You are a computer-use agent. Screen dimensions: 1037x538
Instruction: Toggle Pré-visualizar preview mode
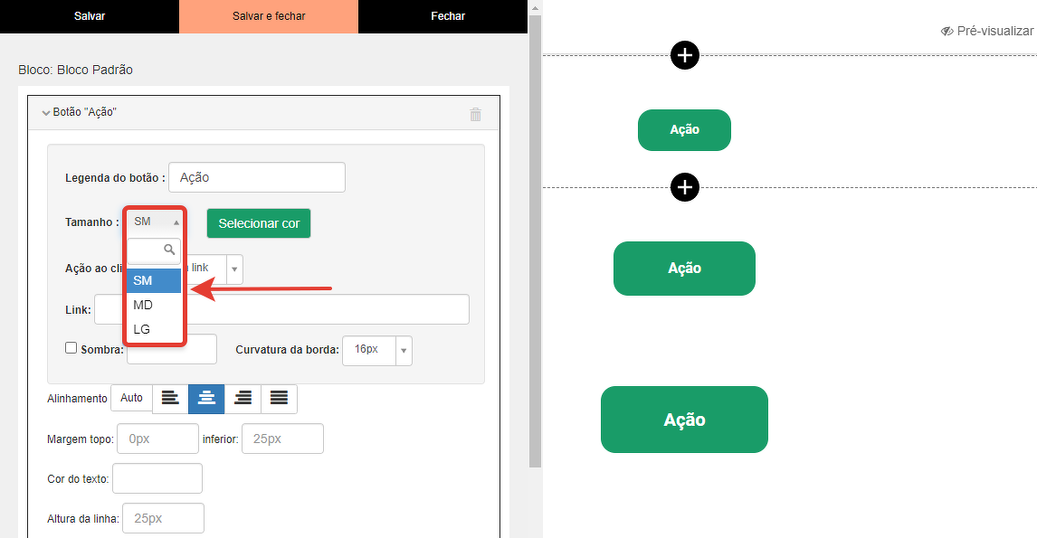[x=986, y=31]
